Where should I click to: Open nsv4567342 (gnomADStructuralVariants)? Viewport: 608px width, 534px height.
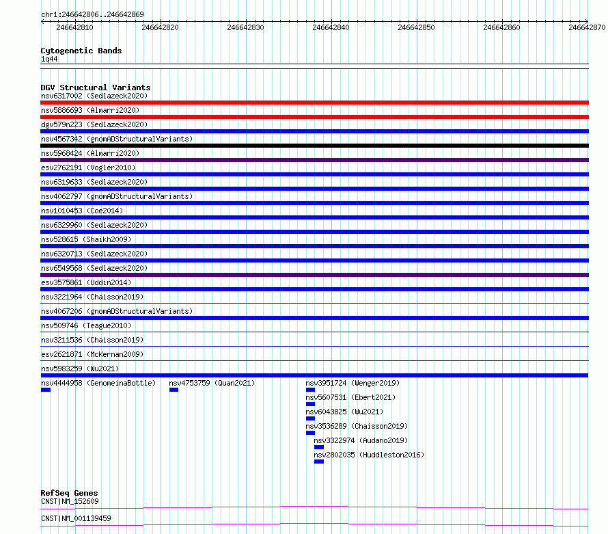[117, 139]
